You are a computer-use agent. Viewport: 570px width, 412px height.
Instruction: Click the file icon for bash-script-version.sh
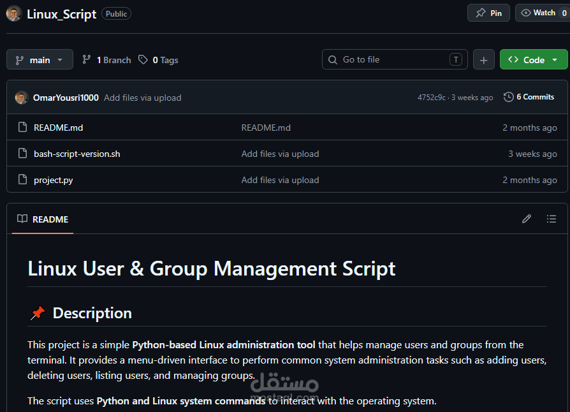22,154
